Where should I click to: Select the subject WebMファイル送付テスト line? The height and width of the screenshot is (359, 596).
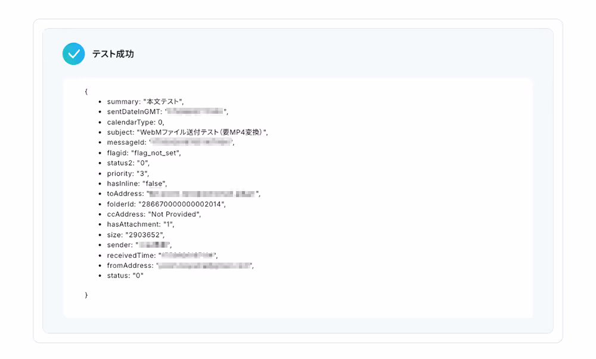pyautogui.click(x=187, y=132)
